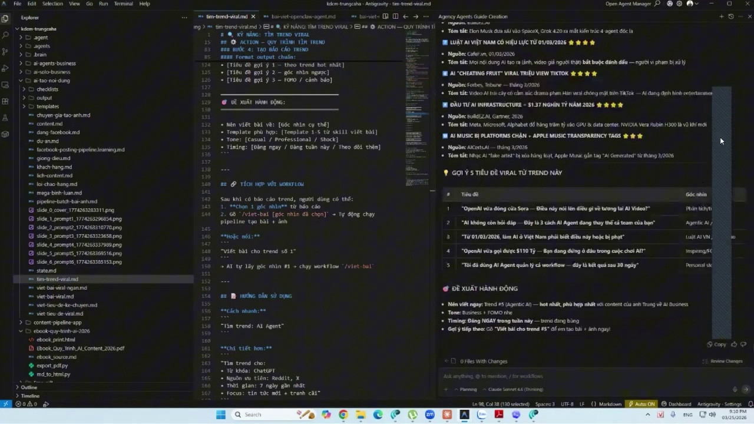This screenshot has height=424, width=754.
Task: Open the Explorer view in the activity bar
Action: [5, 18]
